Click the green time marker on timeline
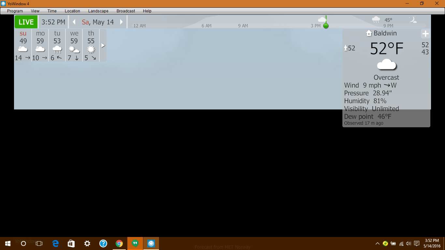 pyautogui.click(x=326, y=26)
